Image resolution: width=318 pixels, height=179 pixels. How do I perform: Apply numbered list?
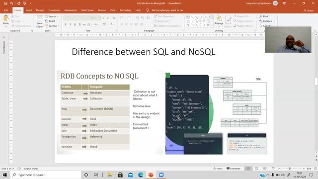(x=129, y=18)
